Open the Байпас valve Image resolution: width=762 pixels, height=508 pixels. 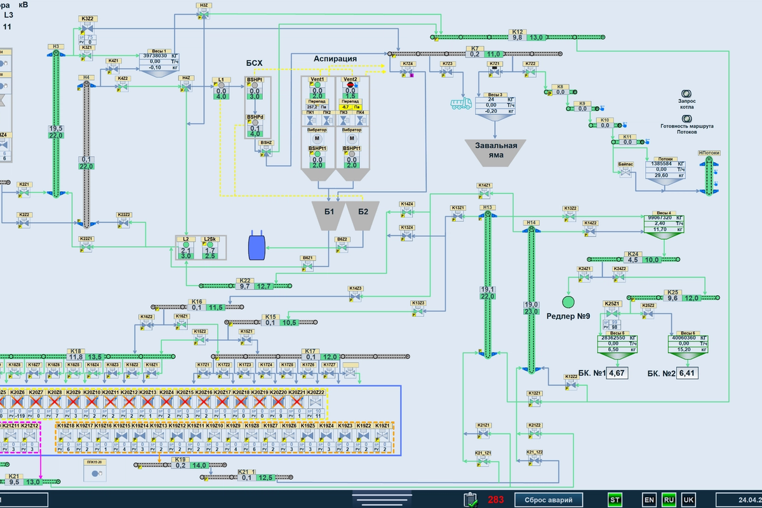click(625, 173)
